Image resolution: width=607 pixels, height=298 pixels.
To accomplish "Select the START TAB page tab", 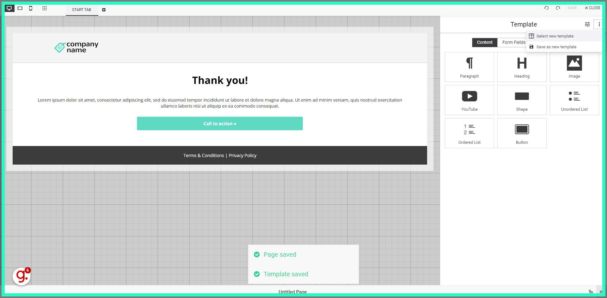I will [82, 10].
